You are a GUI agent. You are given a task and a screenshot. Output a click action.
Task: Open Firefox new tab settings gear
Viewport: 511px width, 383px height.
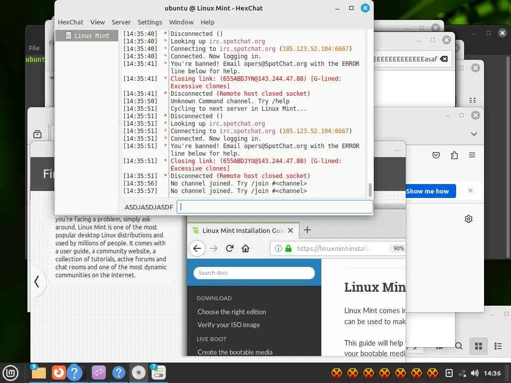468,219
